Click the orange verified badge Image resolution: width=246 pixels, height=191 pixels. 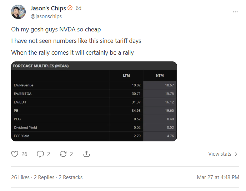point(70,8)
